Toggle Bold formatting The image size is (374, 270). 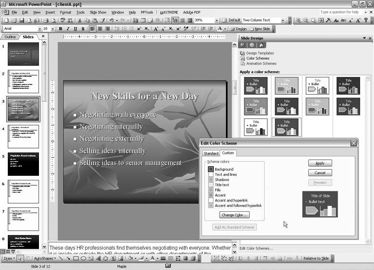point(61,29)
